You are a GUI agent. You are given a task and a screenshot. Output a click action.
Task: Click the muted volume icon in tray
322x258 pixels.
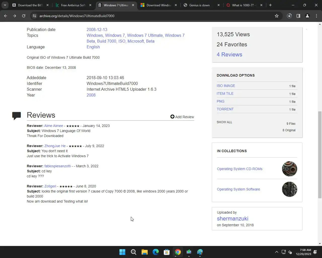pyautogui.click(x=290, y=252)
